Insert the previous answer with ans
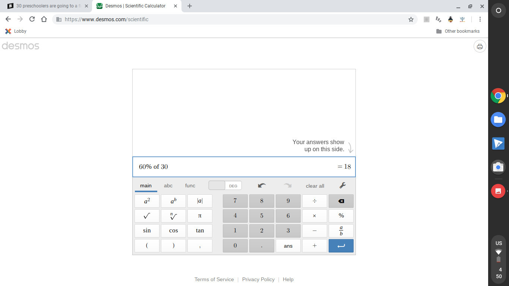 pyautogui.click(x=288, y=246)
